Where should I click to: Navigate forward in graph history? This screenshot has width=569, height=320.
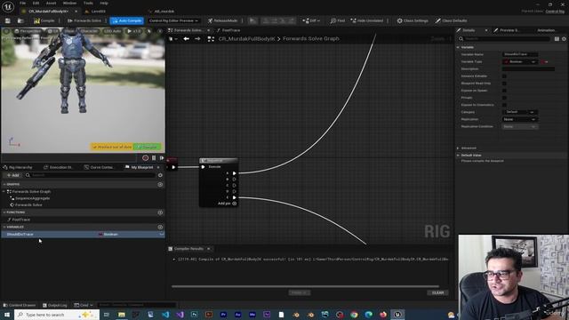tap(197, 38)
